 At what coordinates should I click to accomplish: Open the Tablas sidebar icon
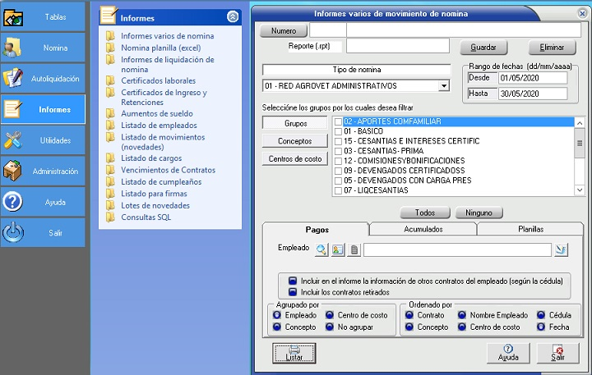coord(14,17)
